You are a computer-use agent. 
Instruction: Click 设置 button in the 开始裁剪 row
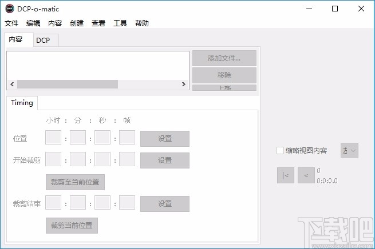coord(165,160)
